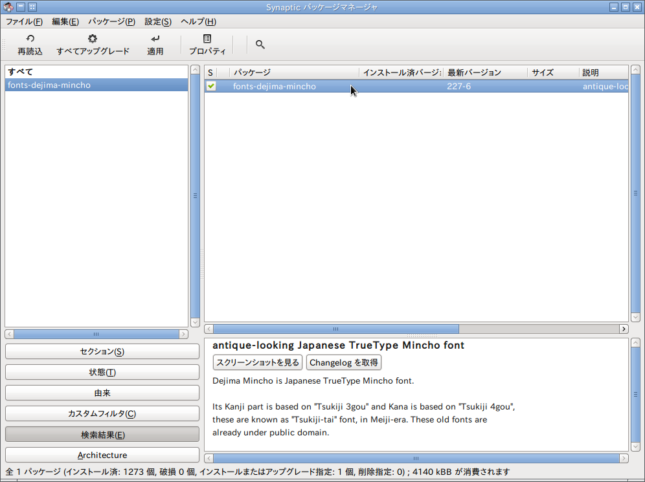645x482 pixels.
Task: Click the package list horizontal scrollbar thumb
Action: click(x=335, y=329)
